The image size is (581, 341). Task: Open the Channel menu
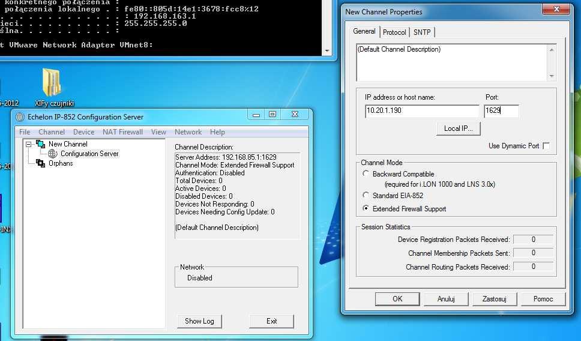pyautogui.click(x=52, y=132)
